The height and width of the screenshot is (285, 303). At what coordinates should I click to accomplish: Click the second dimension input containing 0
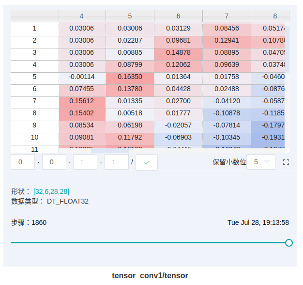coord(54,162)
